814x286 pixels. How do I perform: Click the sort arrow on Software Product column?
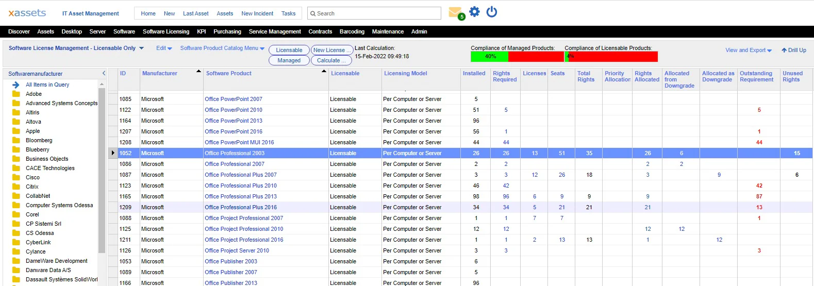coord(324,71)
